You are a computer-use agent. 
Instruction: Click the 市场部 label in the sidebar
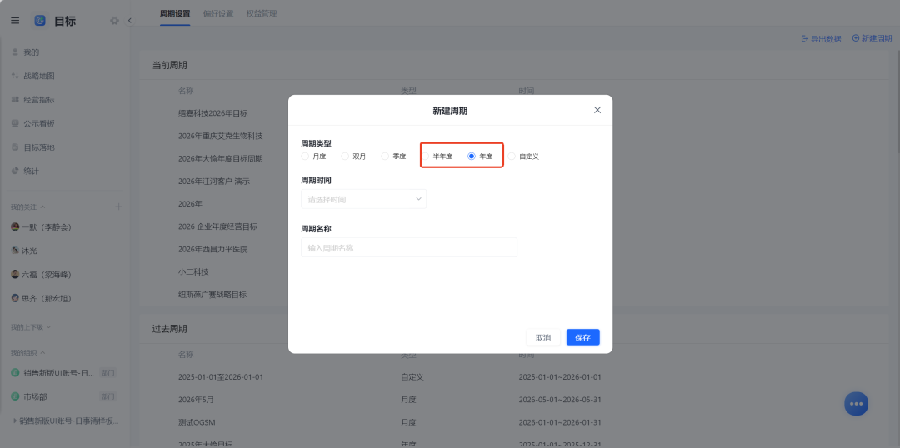click(35, 396)
